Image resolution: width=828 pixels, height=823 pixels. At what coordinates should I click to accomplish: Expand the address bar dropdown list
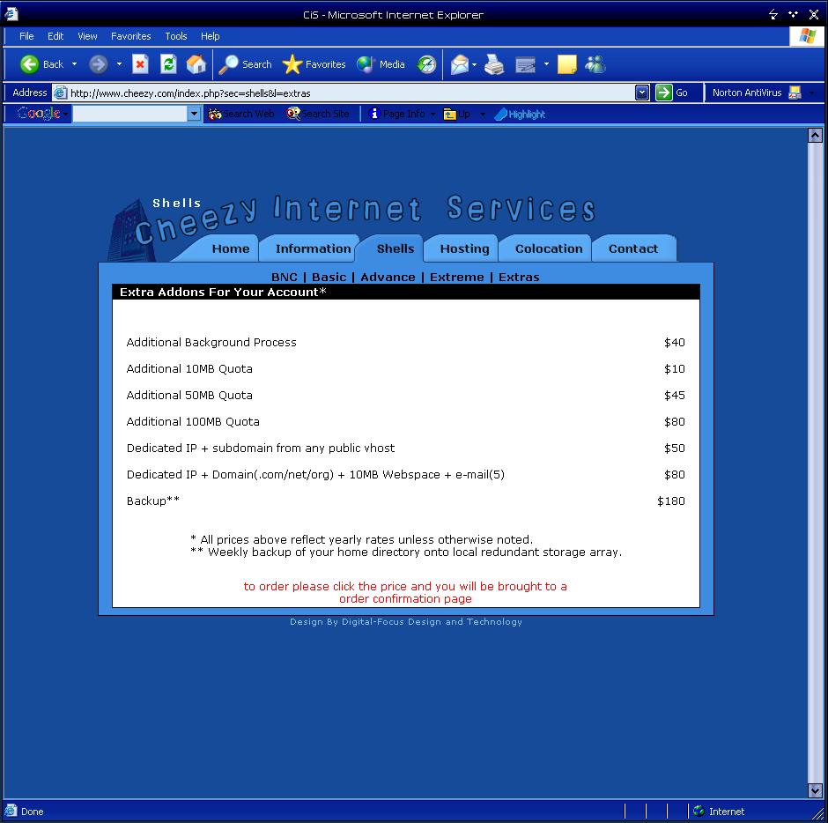(x=642, y=93)
